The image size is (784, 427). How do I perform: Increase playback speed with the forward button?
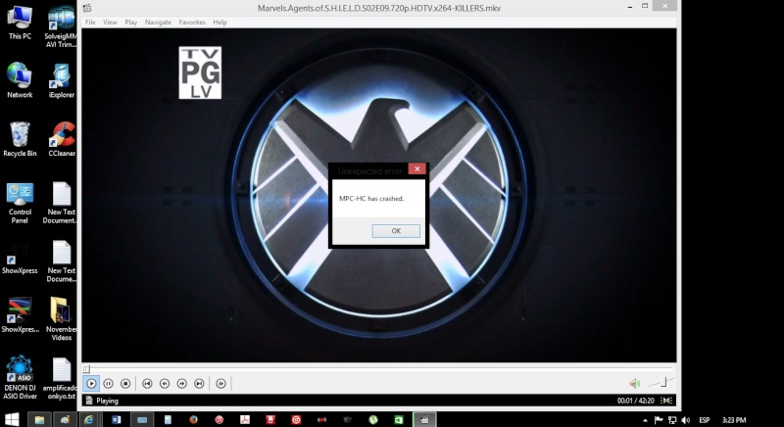(x=182, y=384)
